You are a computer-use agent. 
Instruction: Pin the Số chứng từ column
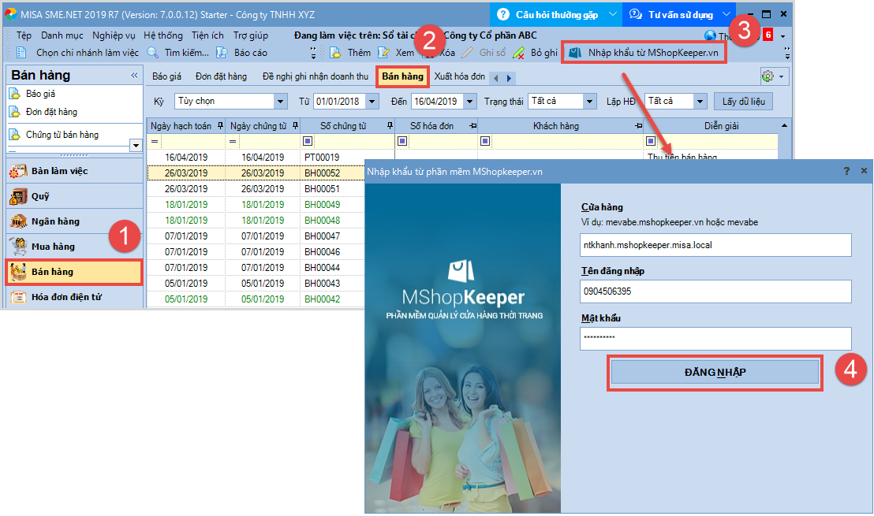390,126
